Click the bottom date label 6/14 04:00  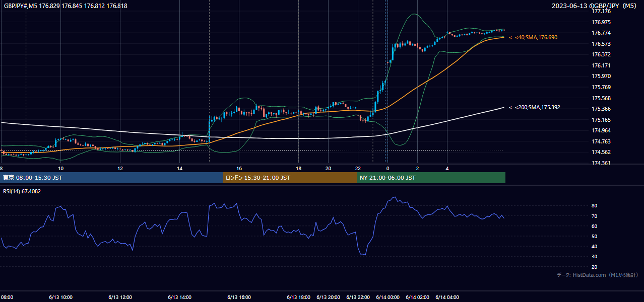click(447, 297)
